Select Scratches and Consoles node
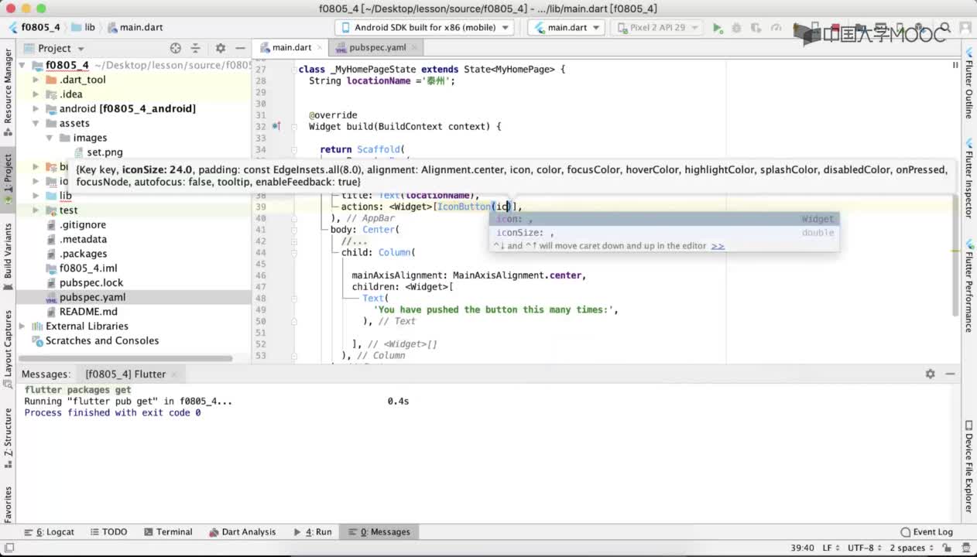Viewport: 977px width, 557px height. tap(102, 341)
